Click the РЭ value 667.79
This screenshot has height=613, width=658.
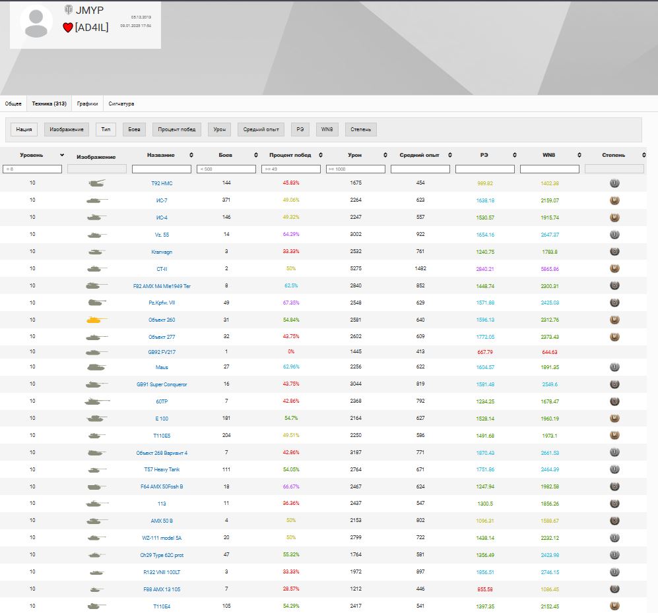484,352
